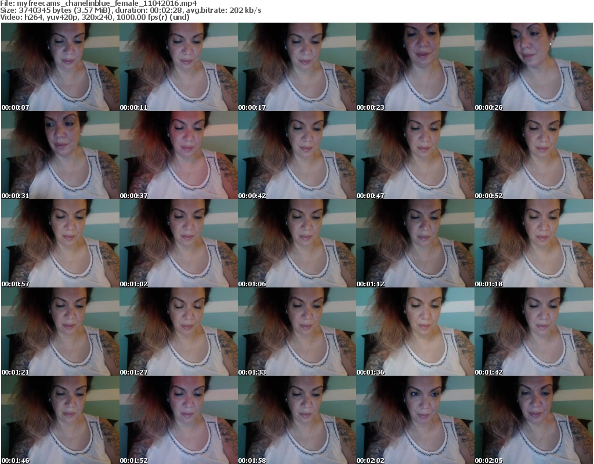The height and width of the screenshot is (464, 594).
Task: Click the thumbnail marked 00:01:27
Action: pos(178,332)
